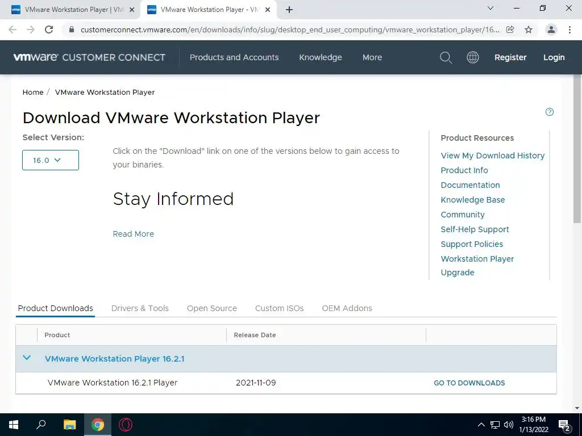582x436 pixels.
Task: Open Chrome's three-dot menu
Action: (569, 30)
